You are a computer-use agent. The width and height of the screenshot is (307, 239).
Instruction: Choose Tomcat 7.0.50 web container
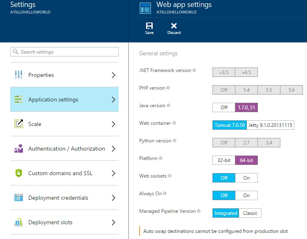coord(230,125)
